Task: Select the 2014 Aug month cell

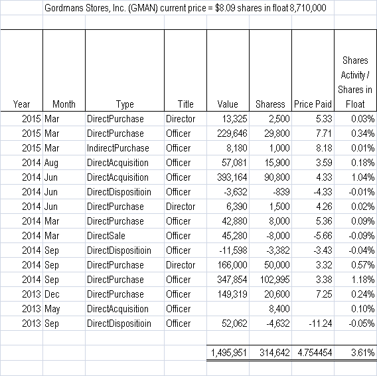Action: point(64,163)
